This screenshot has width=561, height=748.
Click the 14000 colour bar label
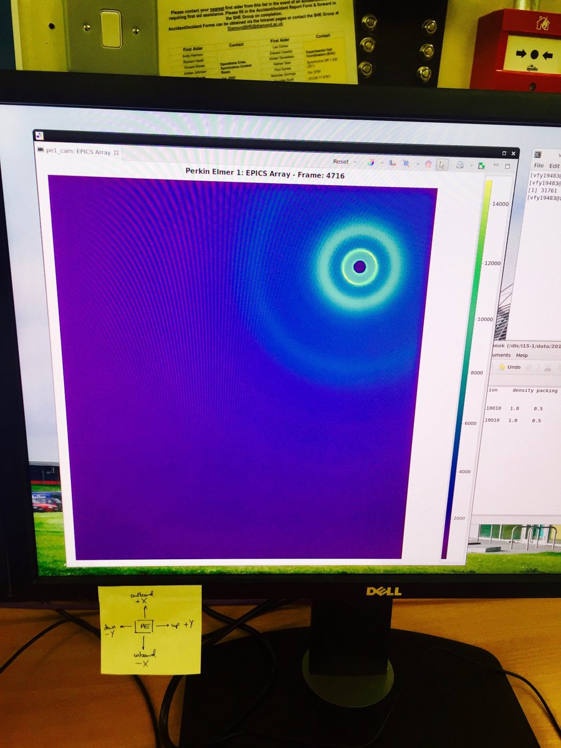tap(501, 204)
